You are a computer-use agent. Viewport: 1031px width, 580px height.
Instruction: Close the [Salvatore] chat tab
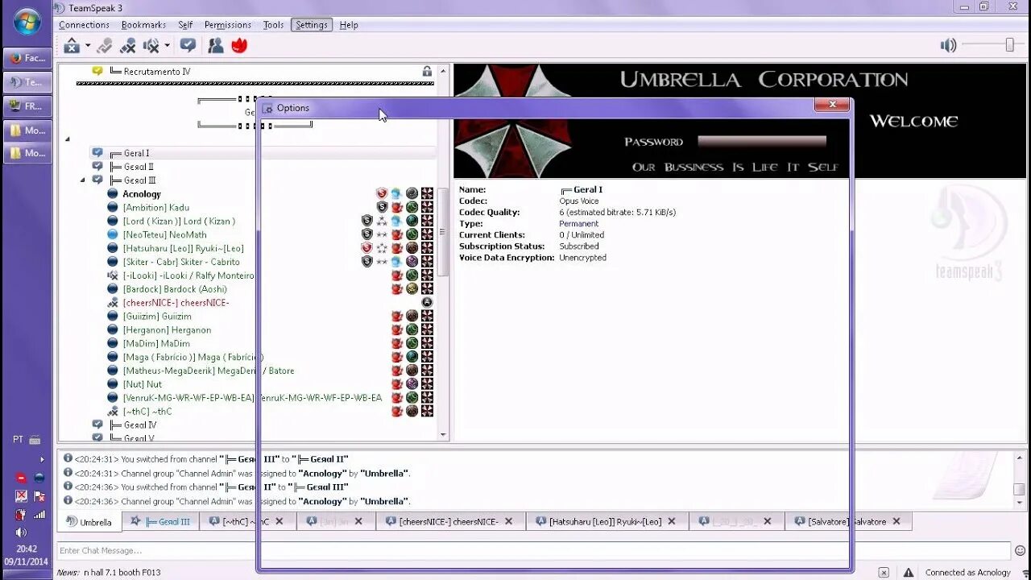[x=897, y=521]
